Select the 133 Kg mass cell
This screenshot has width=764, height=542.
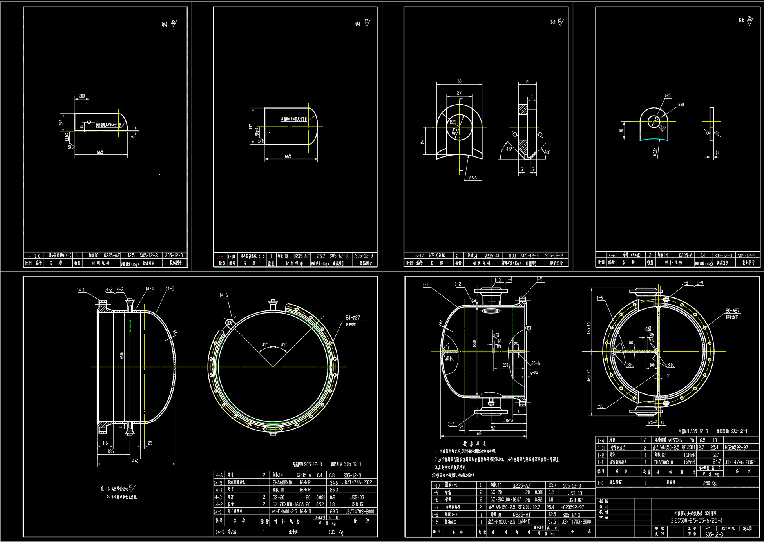click(336, 532)
